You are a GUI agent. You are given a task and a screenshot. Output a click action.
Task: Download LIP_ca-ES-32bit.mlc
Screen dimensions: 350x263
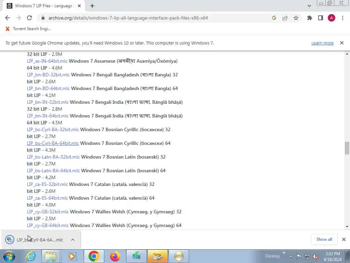tap(47, 184)
